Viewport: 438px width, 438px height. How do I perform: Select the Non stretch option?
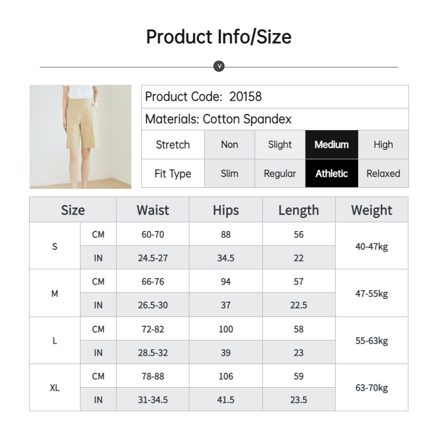[229, 145]
